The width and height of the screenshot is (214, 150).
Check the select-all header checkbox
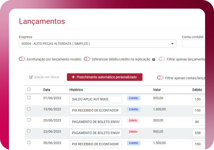point(29,89)
